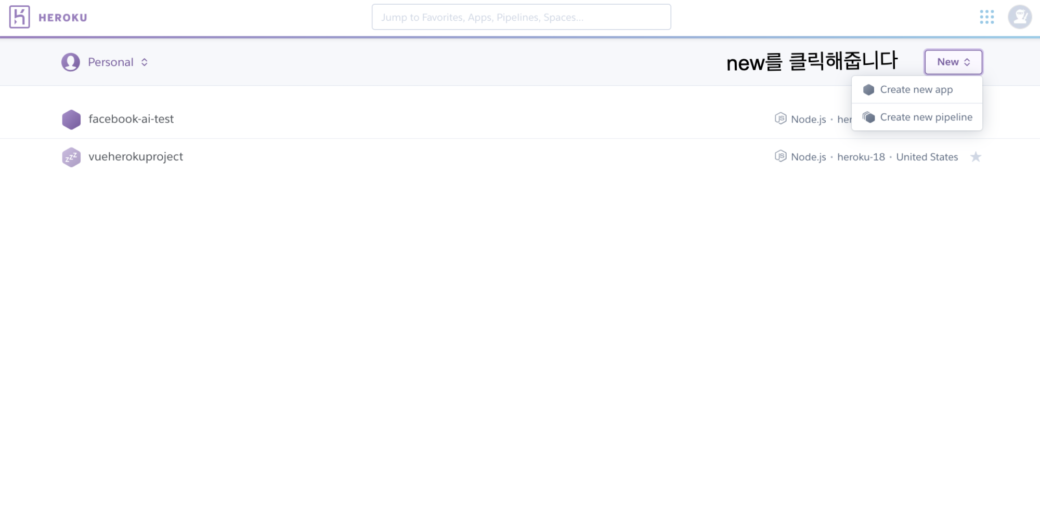1040x531 pixels.
Task: Open the HEROKU wordmark home link
Action: click(63, 18)
